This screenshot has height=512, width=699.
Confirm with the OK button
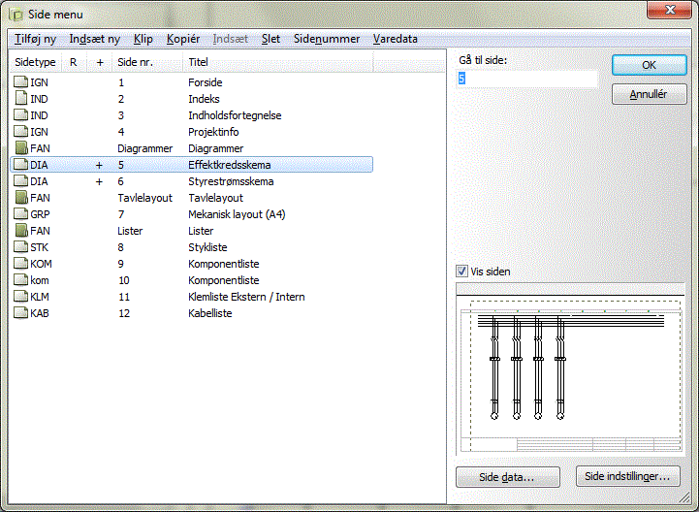pyautogui.click(x=650, y=65)
